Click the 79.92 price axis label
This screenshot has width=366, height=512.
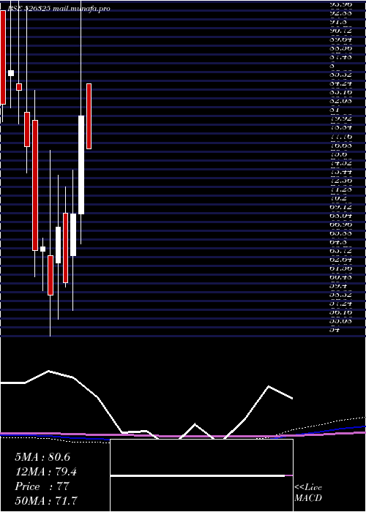click(x=341, y=118)
